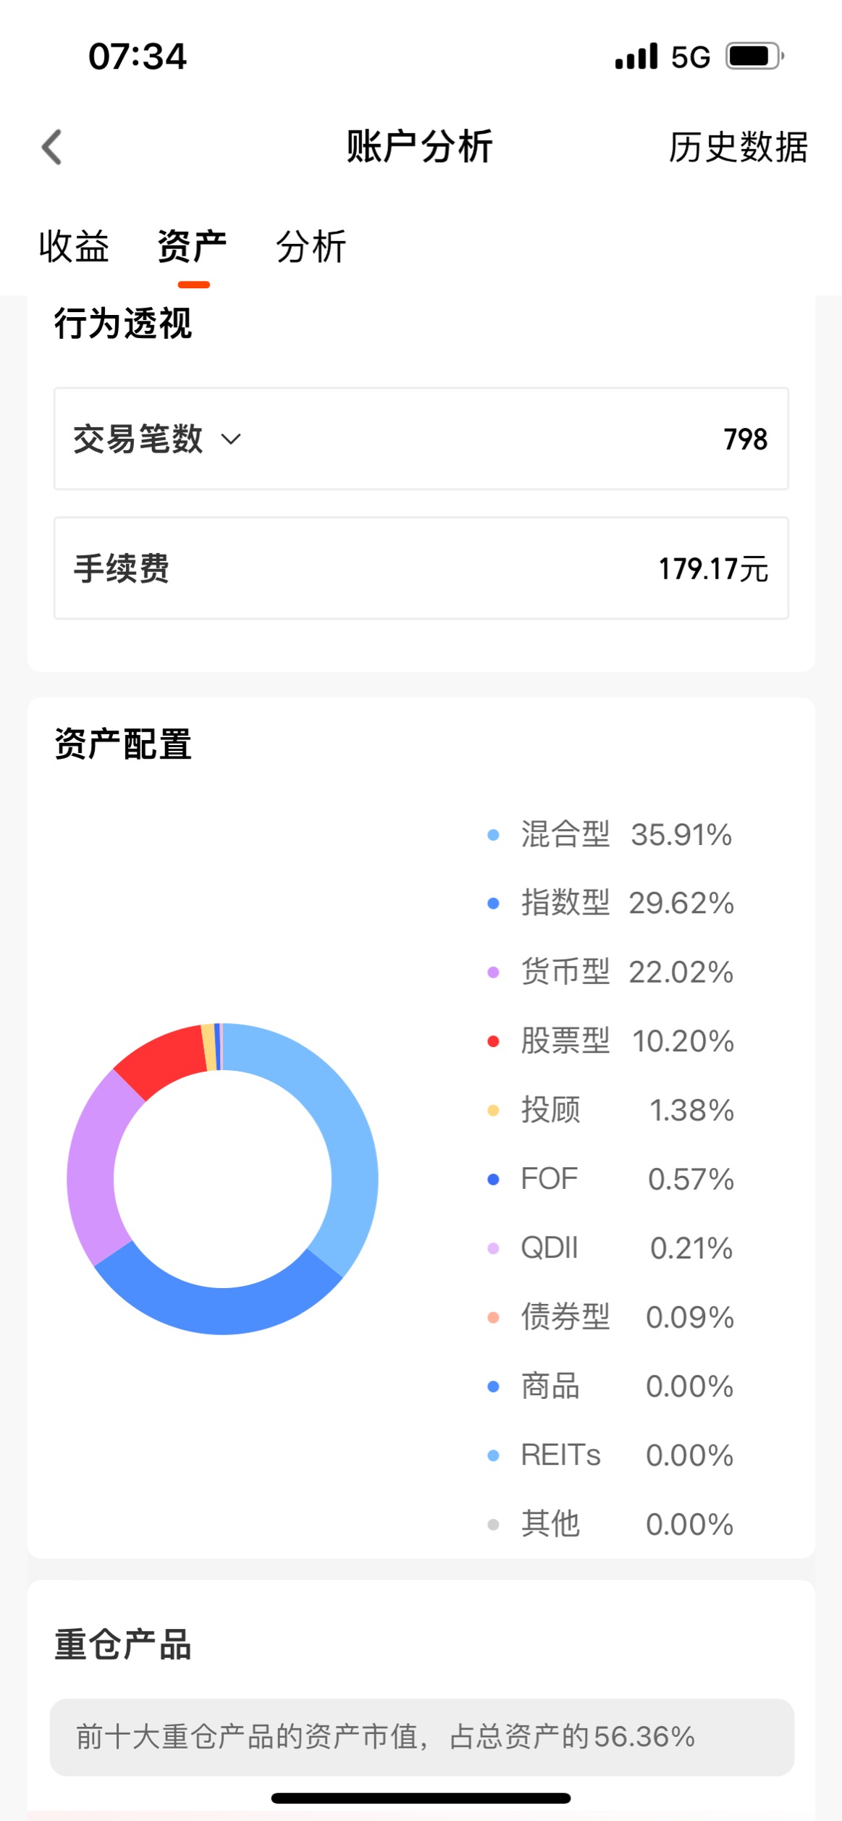Select the FOF legend entry

(611, 1179)
